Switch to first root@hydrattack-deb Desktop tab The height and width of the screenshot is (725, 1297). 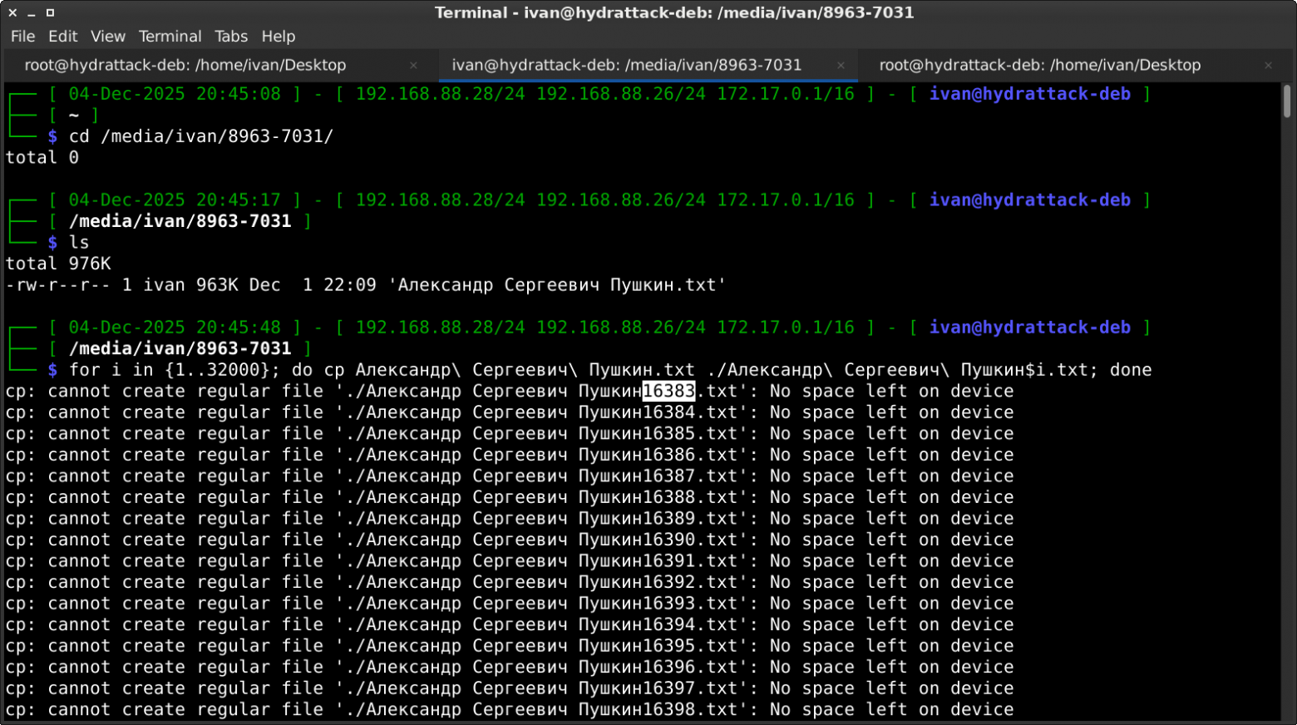point(185,65)
